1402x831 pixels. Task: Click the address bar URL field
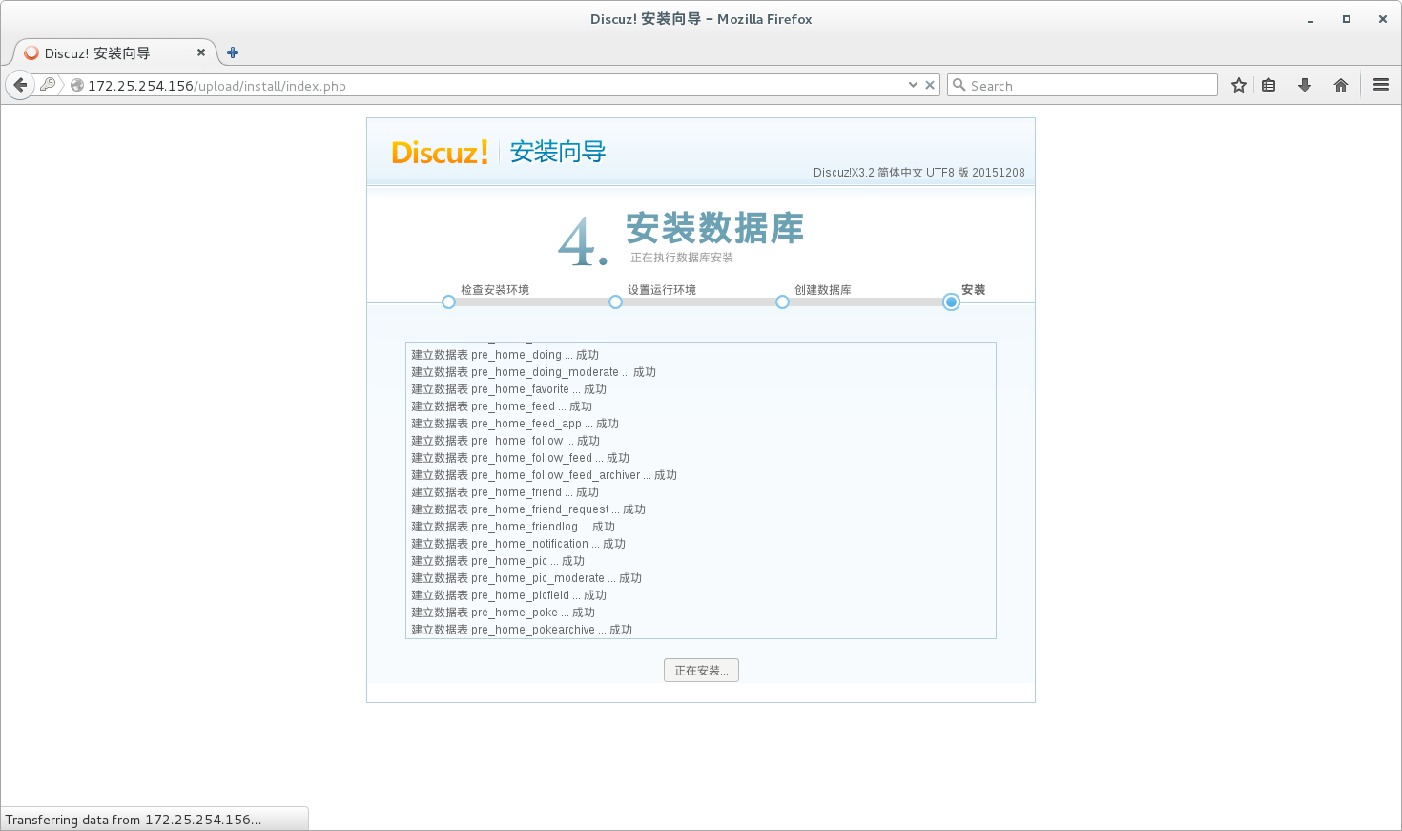coord(486,85)
